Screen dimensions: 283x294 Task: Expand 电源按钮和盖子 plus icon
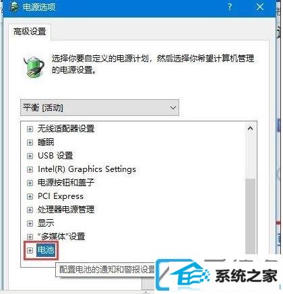pos(30,183)
